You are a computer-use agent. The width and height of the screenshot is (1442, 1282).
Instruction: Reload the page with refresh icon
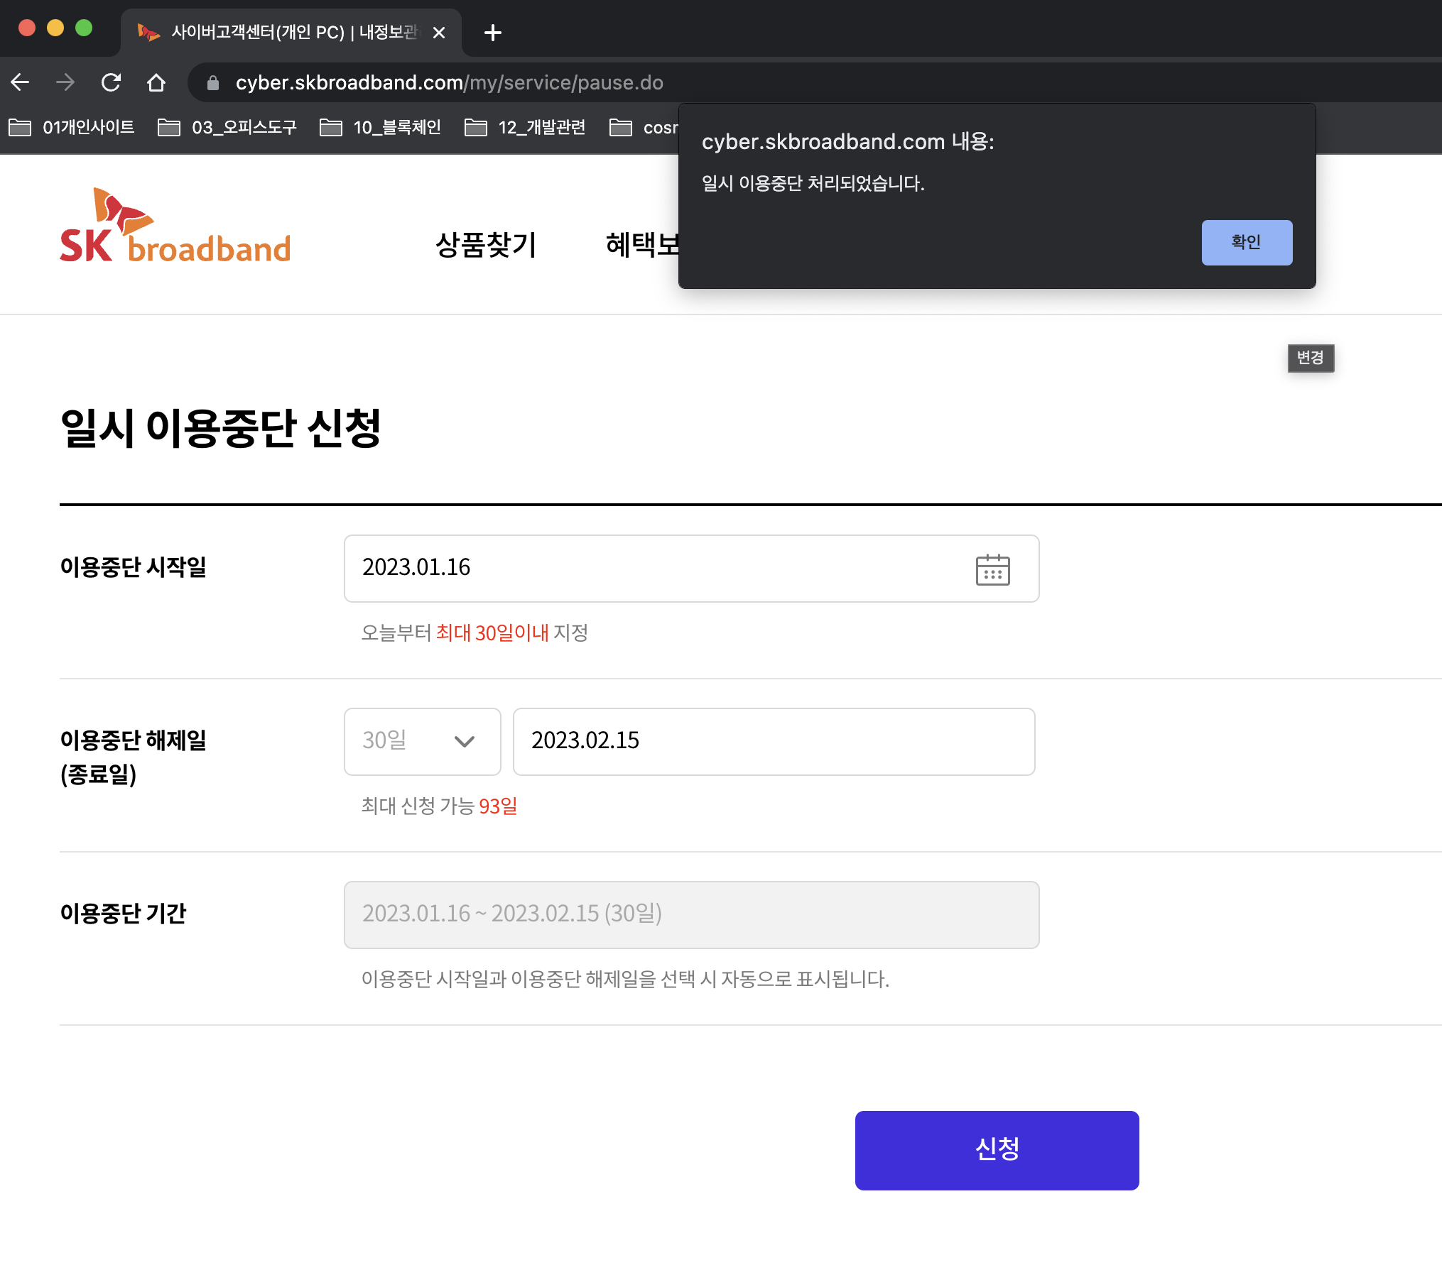click(111, 82)
